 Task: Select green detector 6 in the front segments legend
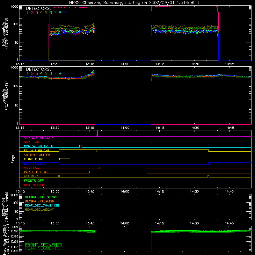tap(51, 13)
